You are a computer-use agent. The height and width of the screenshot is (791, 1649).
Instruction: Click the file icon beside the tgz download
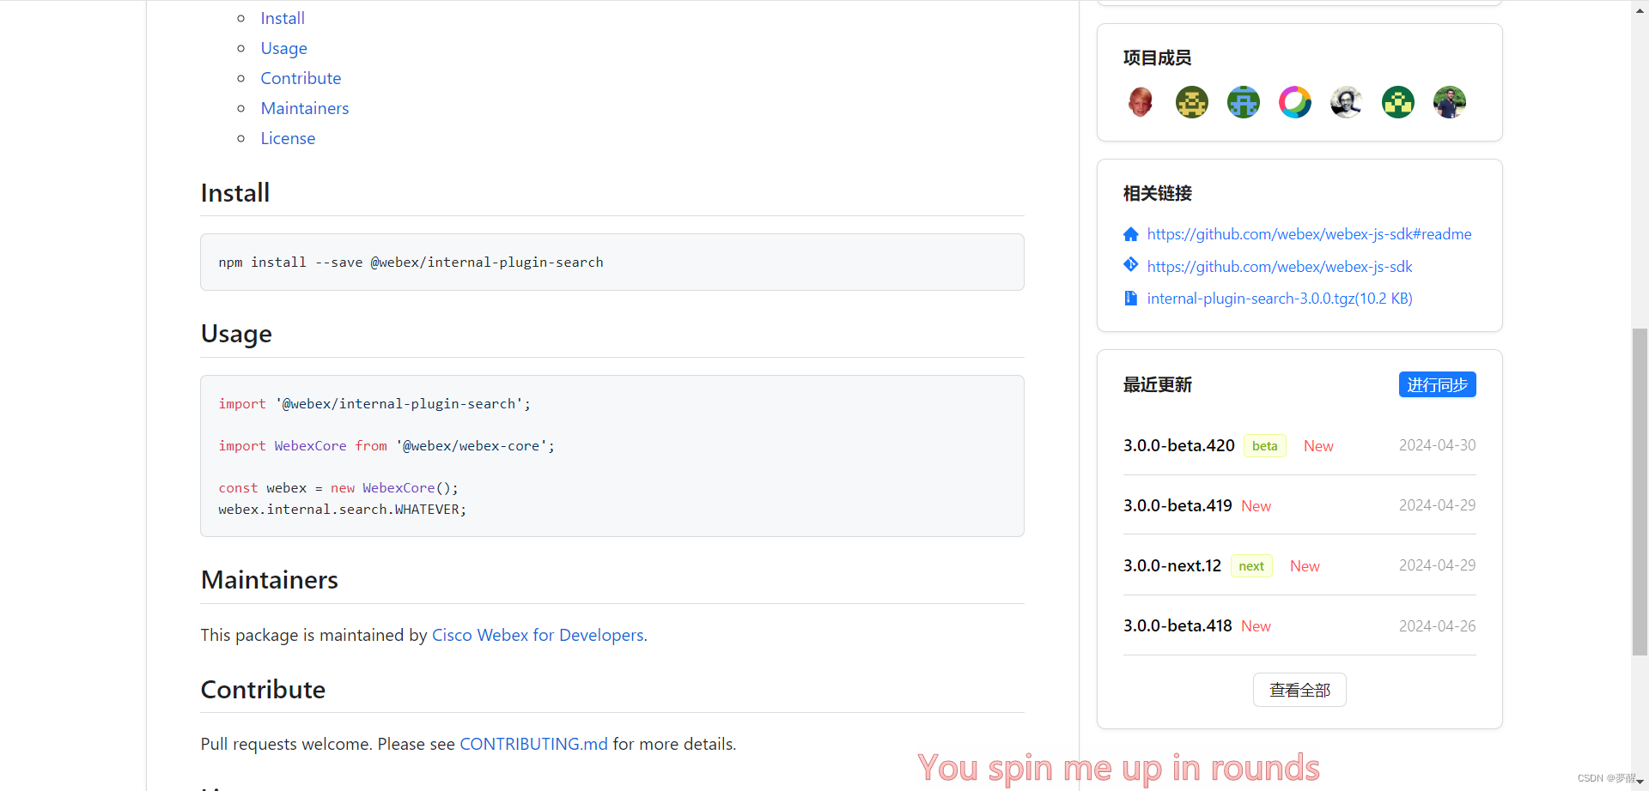[1130, 298]
